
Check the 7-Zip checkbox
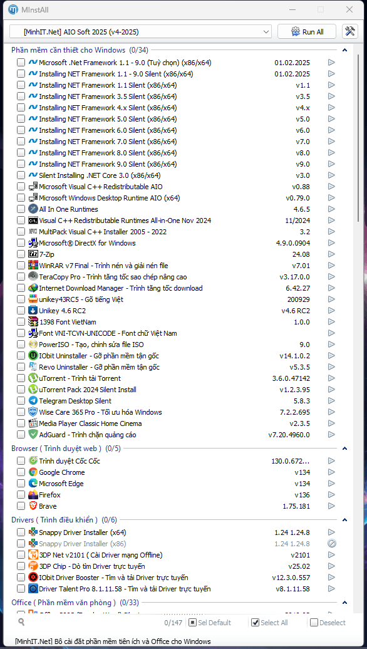[x=21, y=254]
